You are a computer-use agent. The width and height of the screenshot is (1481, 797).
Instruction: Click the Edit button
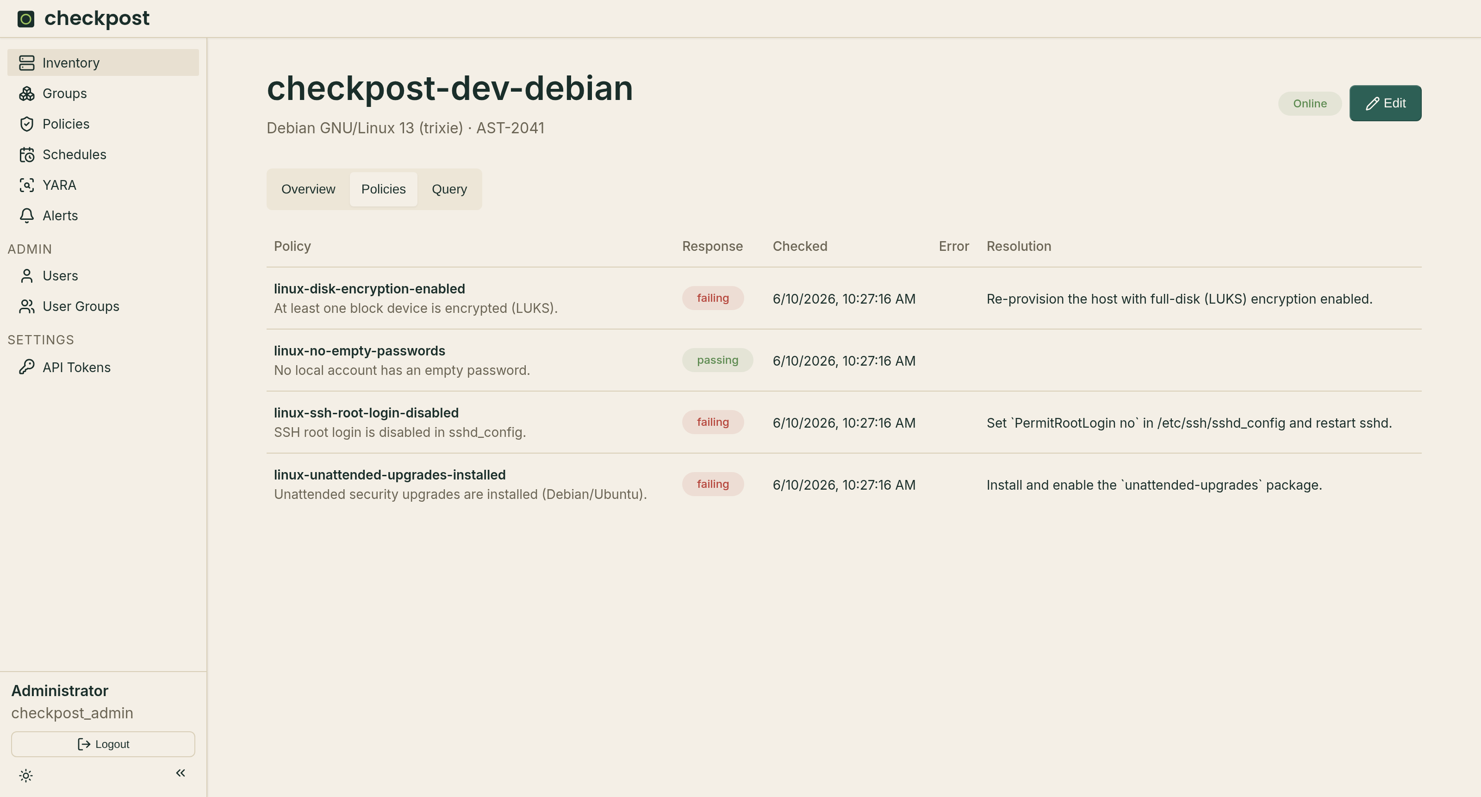coord(1385,103)
